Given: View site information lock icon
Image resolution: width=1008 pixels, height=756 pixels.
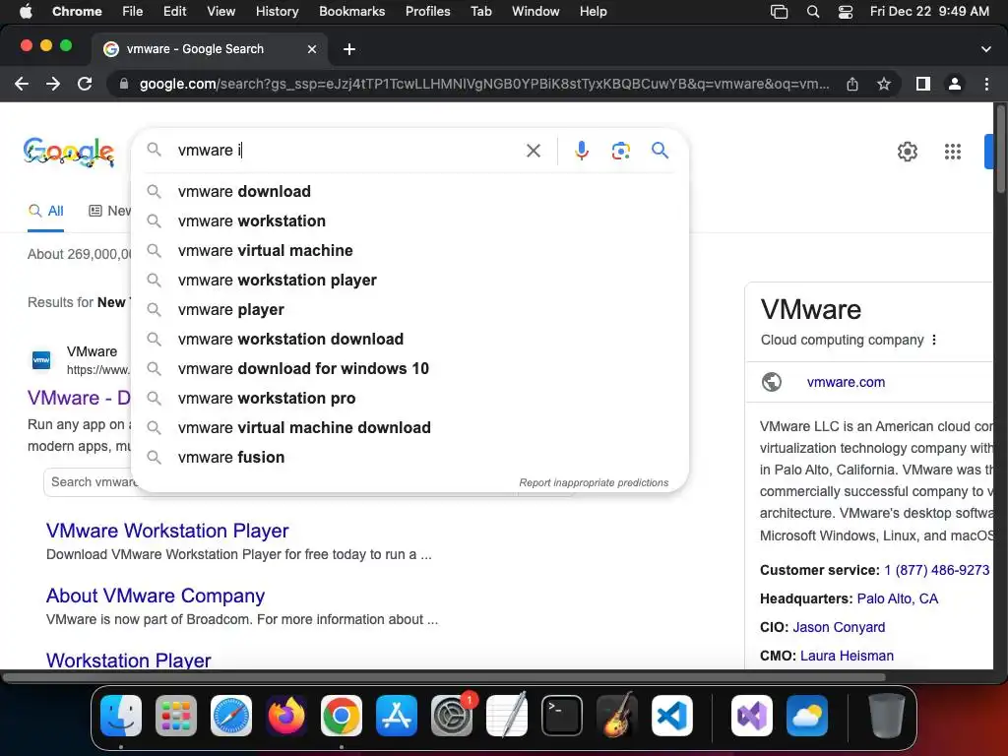Looking at the screenshot, I should click(123, 84).
